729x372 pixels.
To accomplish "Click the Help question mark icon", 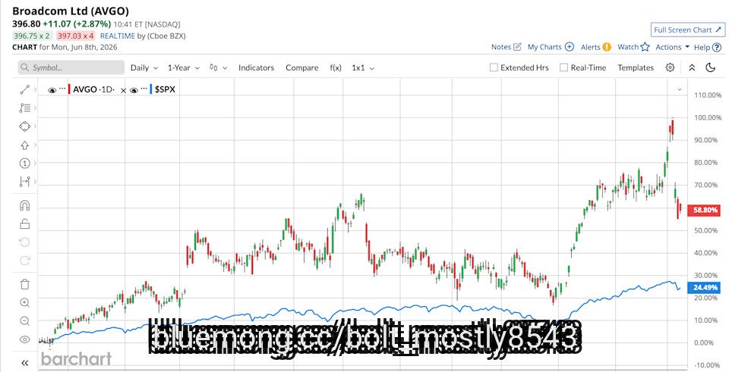I will 717,47.
